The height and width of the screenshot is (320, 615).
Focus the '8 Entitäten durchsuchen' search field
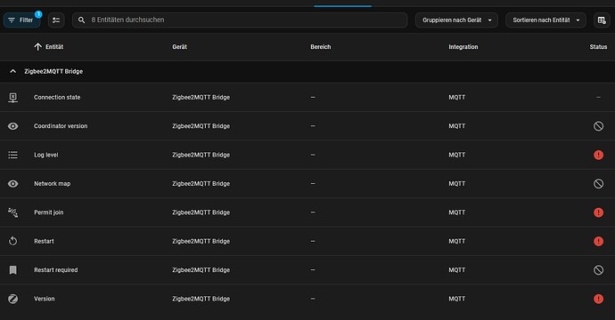point(240,20)
